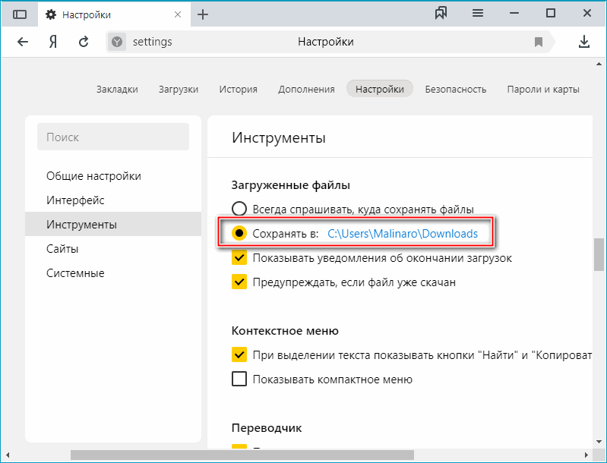This screenshot has height=463, width=607.
Task: Open Сайты section
Action: tap(113, 249)
